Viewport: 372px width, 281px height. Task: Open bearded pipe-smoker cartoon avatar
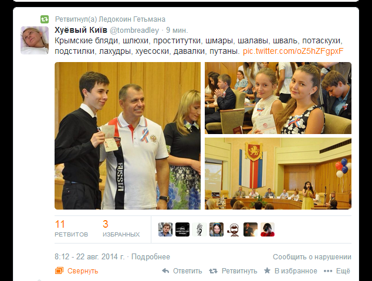pos(234,229)
